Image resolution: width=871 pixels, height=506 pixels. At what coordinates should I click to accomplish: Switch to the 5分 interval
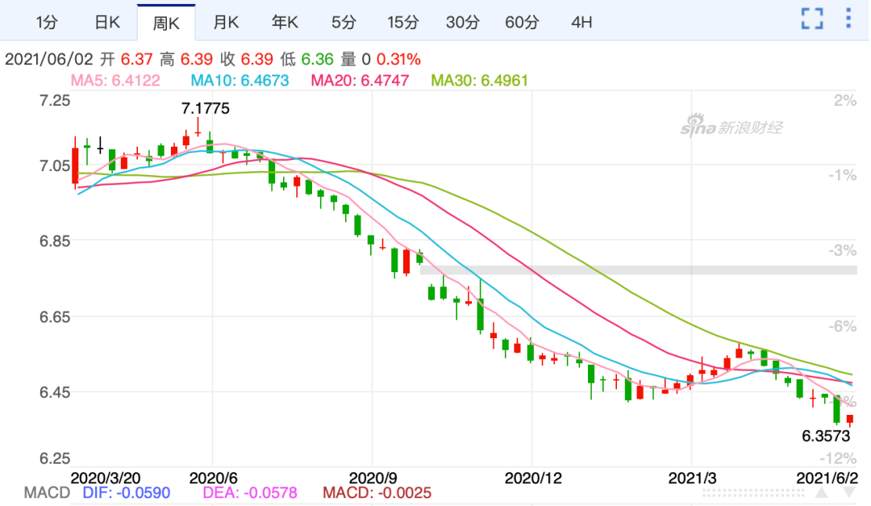(344, 22)
